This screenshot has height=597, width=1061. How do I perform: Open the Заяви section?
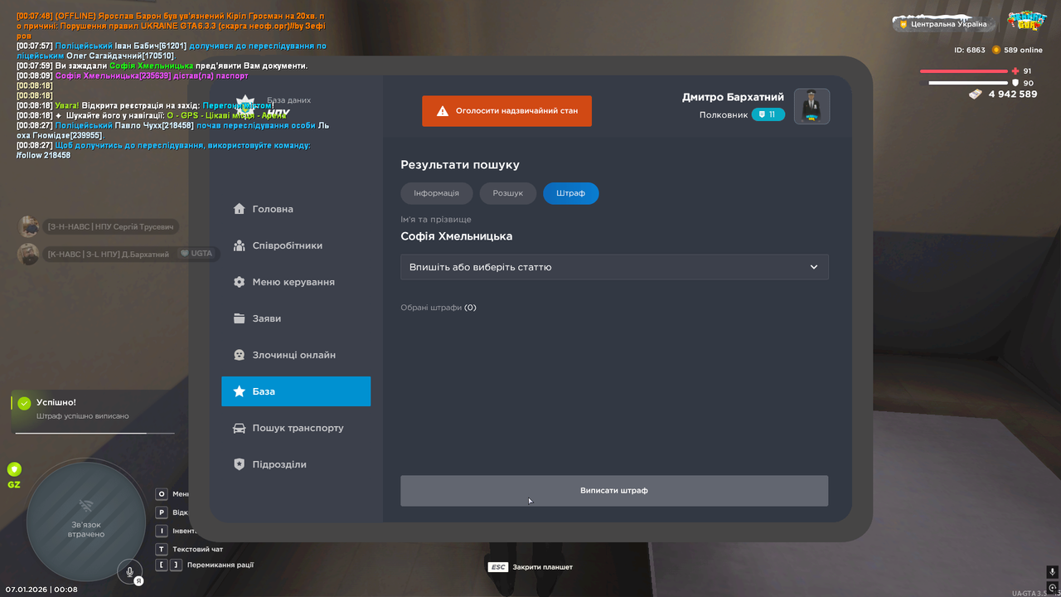[x=296, y=318]
